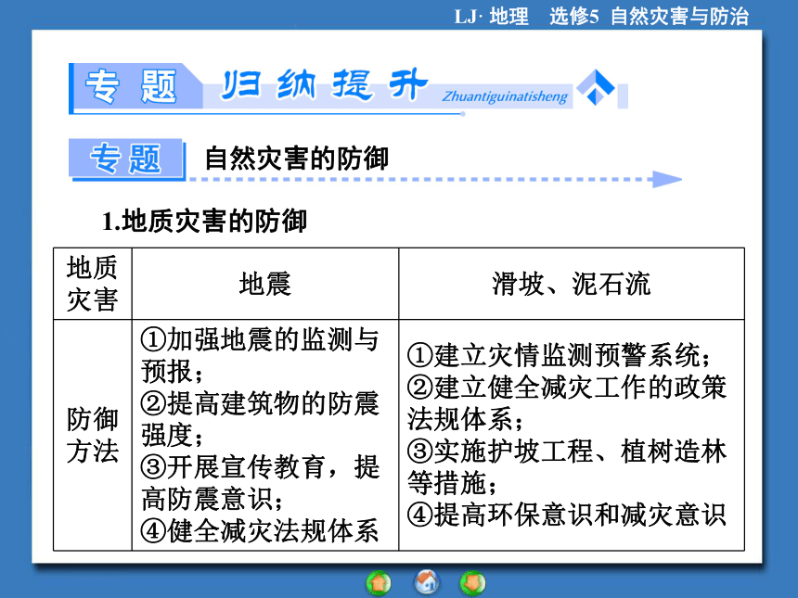Click the '归纳提升' banner title

click(x=323, y=84)
